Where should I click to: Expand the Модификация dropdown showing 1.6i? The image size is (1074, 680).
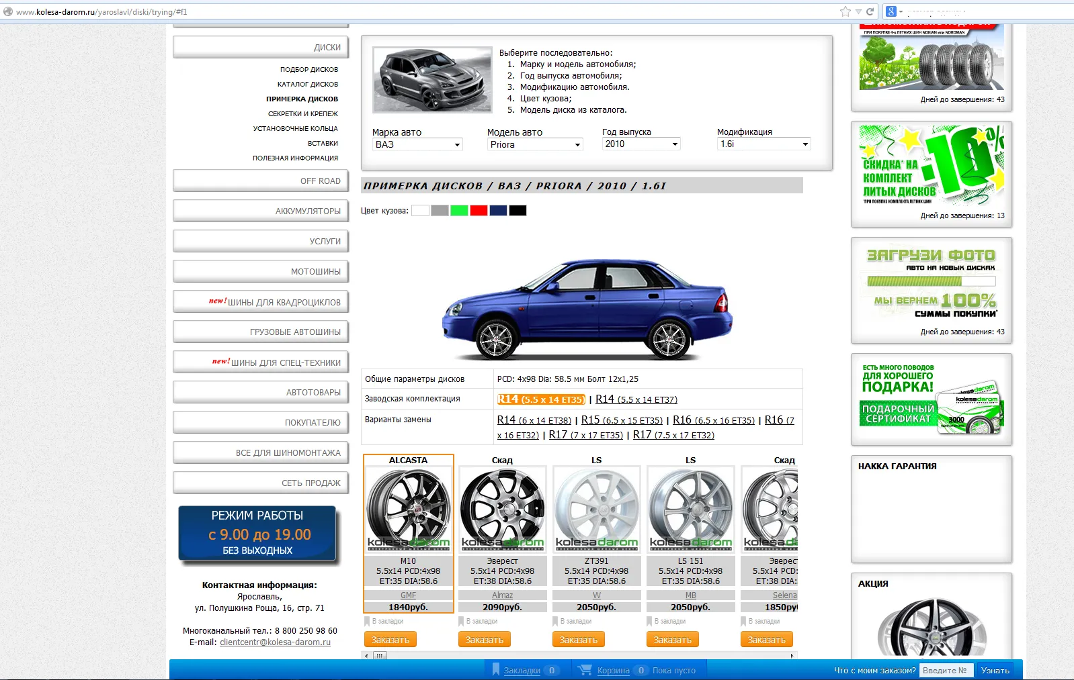tap(764, 144)
